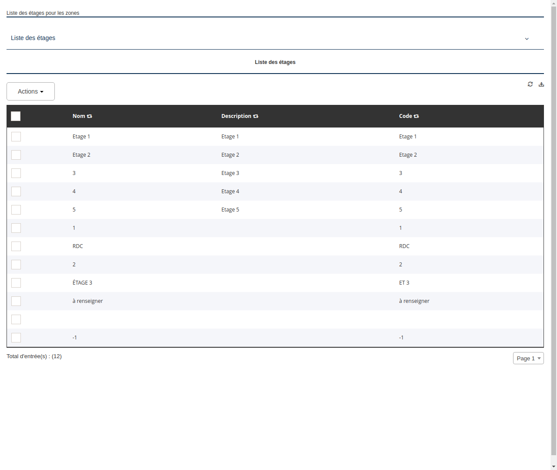The image size is (557, 470).
Task: Open the row named à renseigner
Action: [x=87, y=301]
